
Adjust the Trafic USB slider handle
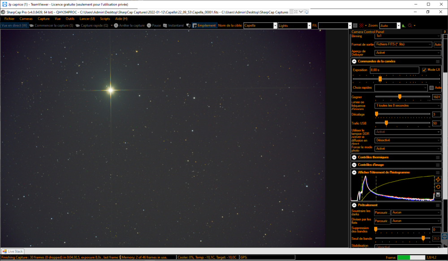[x=386, y=123]
